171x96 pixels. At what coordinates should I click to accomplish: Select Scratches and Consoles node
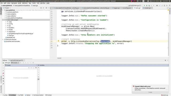point(13,42)
